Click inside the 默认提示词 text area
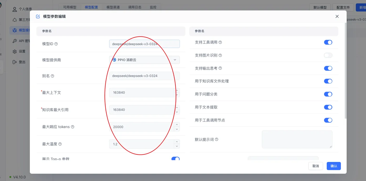The image size is (366, 181). (x=297, y=139)
